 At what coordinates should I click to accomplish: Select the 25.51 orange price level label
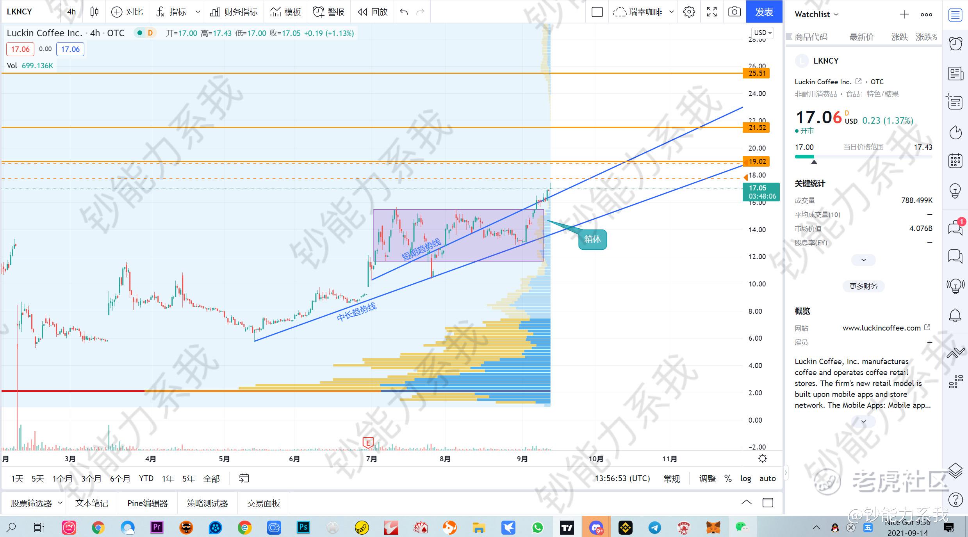coord(757,73)
